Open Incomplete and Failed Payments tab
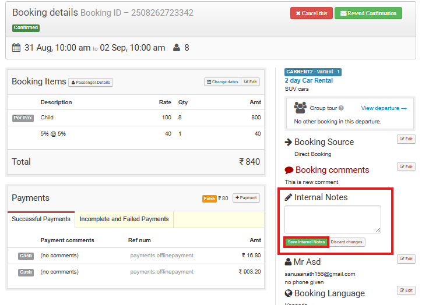Screen dimensions: 443x305 click(124, 219)
